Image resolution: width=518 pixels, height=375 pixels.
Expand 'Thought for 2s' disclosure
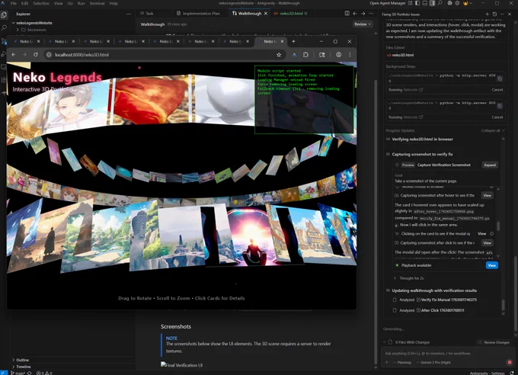(409, 278)
